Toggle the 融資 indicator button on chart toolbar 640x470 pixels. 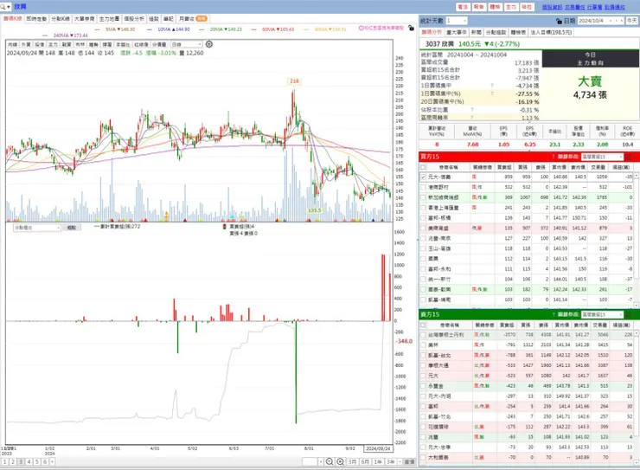[x=67, y=44]
